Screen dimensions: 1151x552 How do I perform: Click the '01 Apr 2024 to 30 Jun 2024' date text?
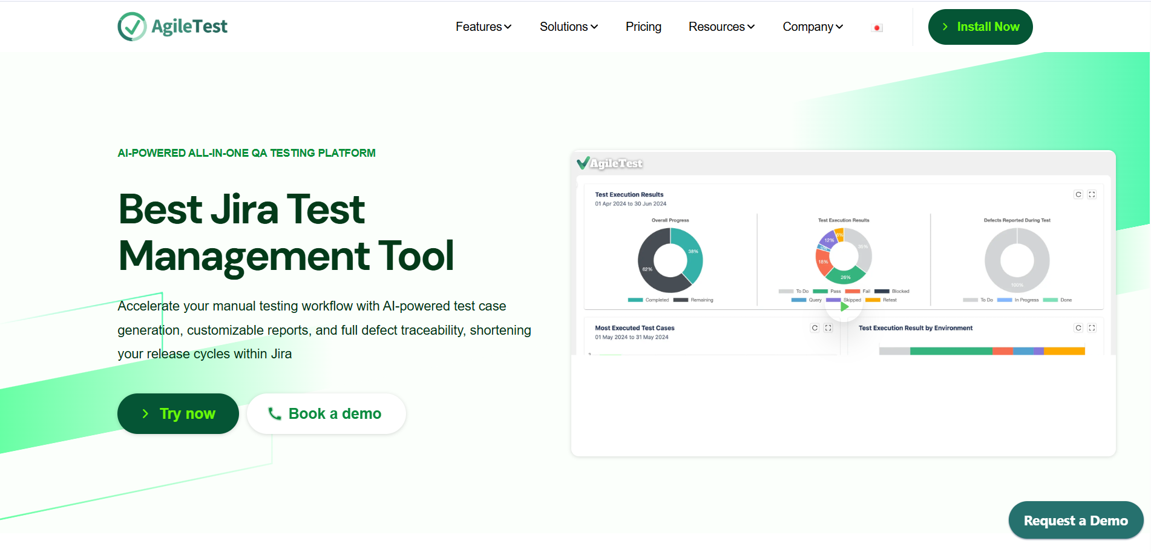click(x=631, y=204)
